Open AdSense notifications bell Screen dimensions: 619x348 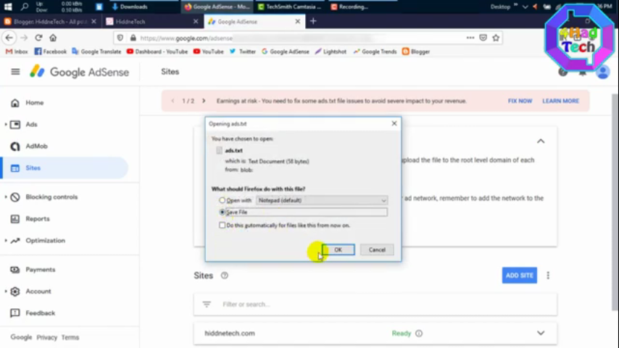coord(583,72)
